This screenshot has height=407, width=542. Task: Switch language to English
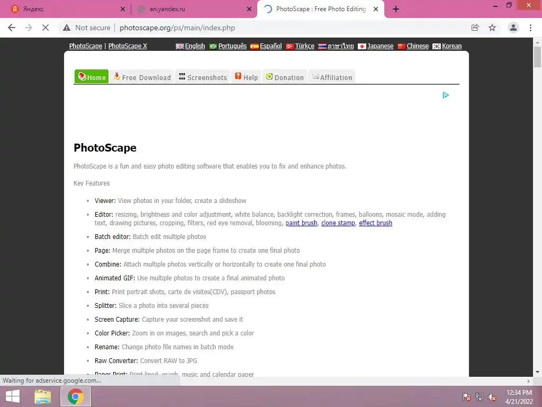coord(195,46)
